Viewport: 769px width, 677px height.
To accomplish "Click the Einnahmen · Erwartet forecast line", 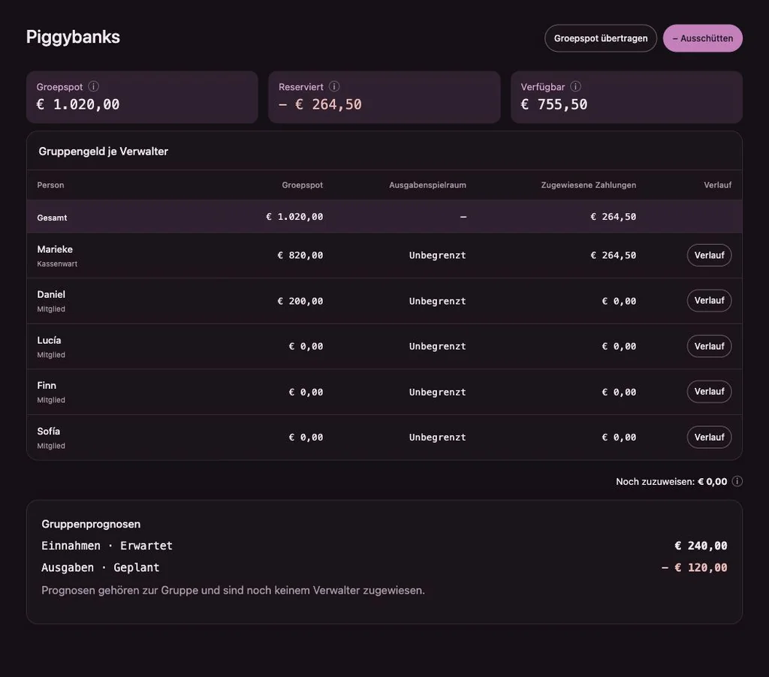I will (x=107, y=546).
